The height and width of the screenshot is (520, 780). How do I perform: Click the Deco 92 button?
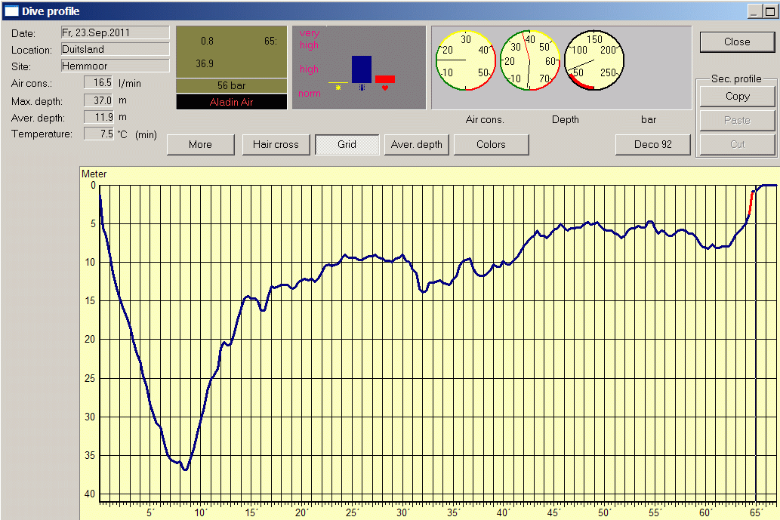pos(652,145)
